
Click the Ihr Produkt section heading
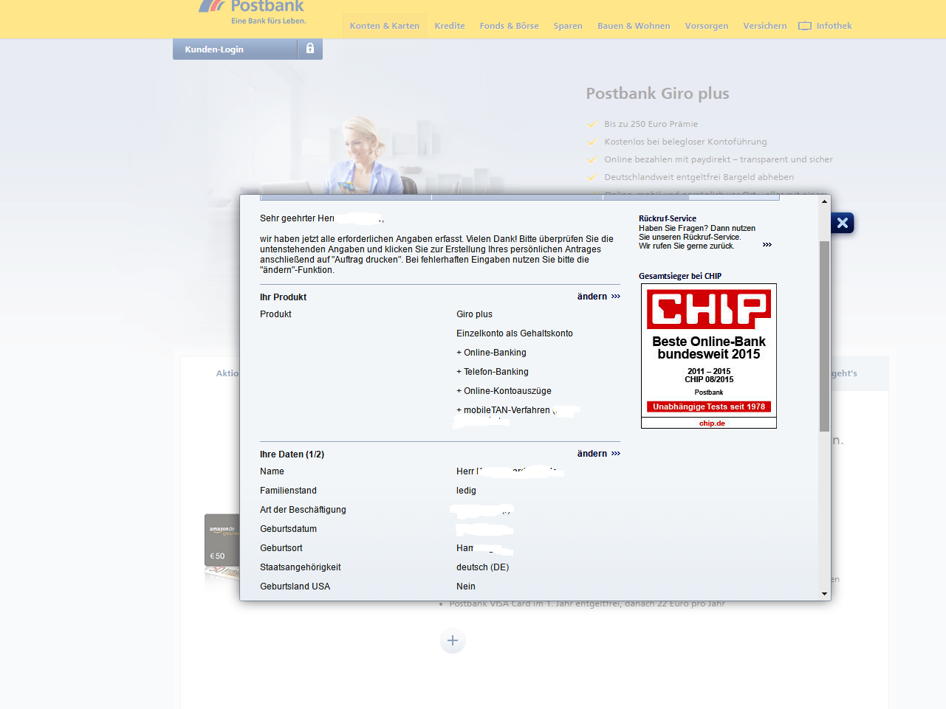pyautogui.click(x=283, y=297)
